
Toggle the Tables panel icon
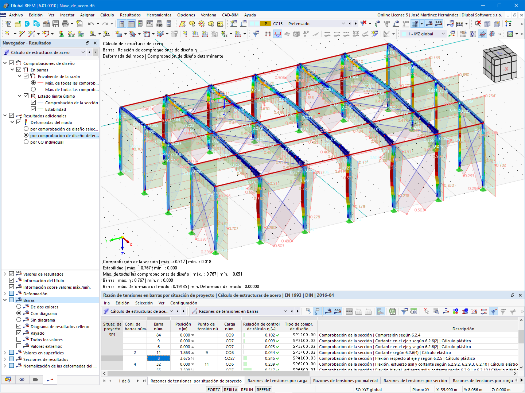click(x=131, y=24)
